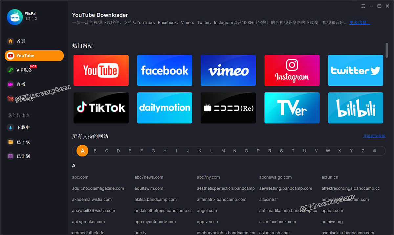The height and width of the screenshot is (235, 394).
Task: Select the # symbol filter
Action: tap(374, 151)
